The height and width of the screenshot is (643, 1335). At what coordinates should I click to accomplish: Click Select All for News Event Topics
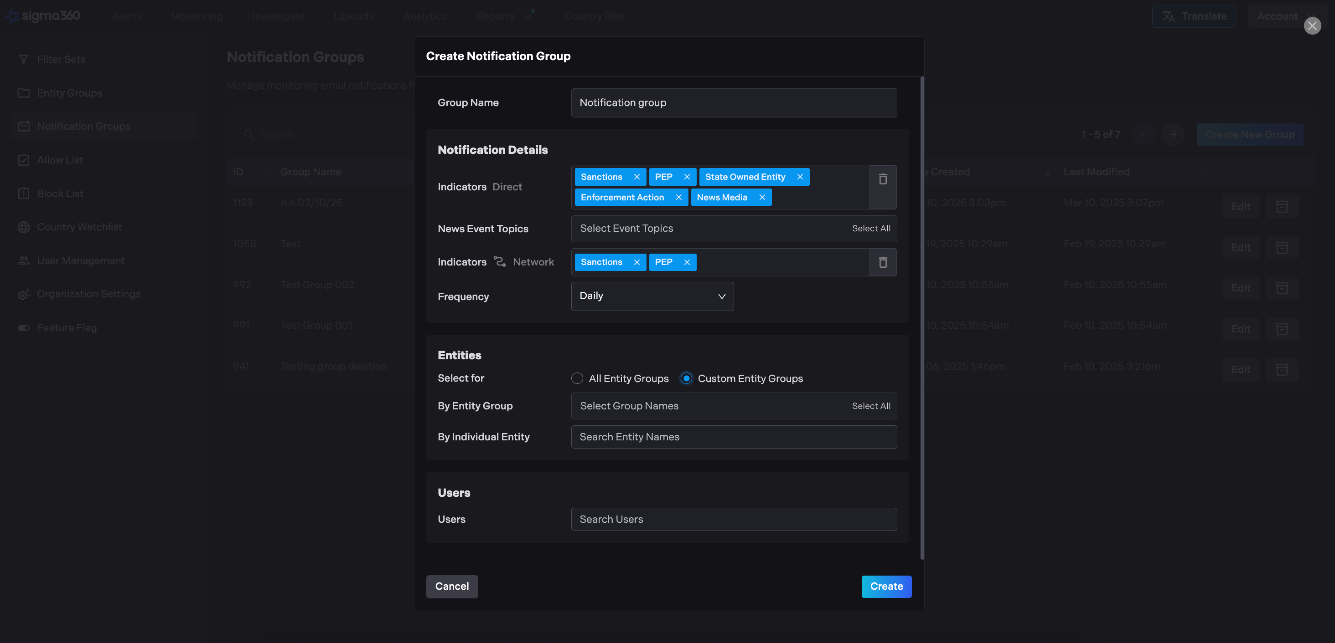pyautogui.click(x=871, y=229)
